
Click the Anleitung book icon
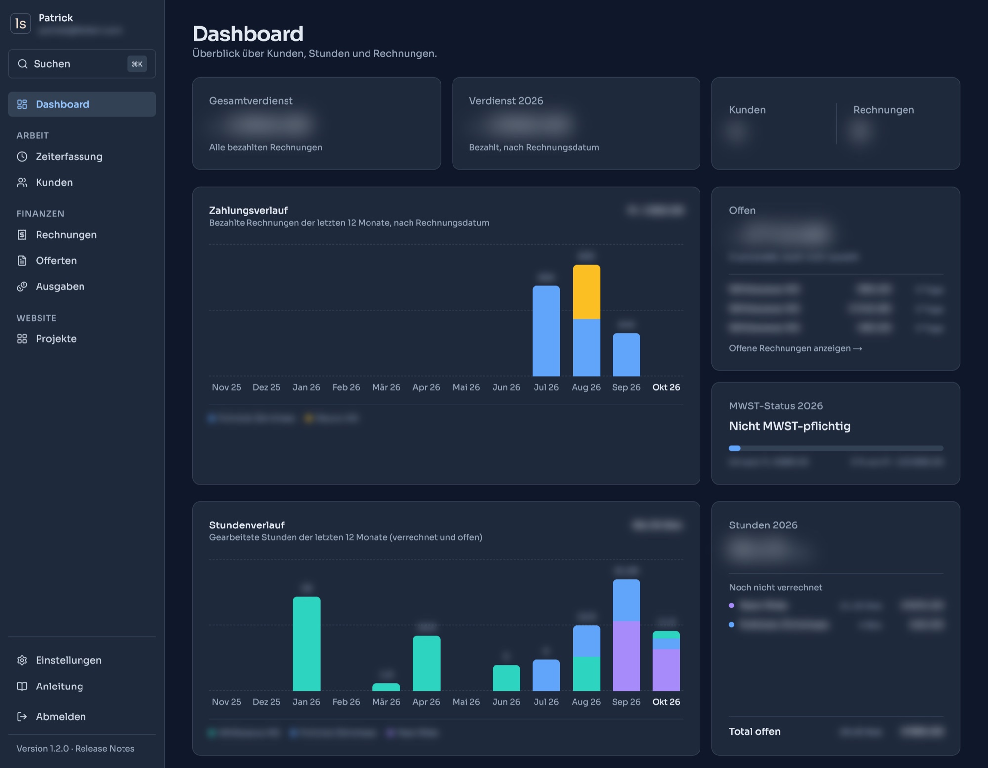[22, 687]
